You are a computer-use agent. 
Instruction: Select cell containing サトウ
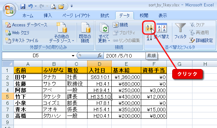(54, 84)
